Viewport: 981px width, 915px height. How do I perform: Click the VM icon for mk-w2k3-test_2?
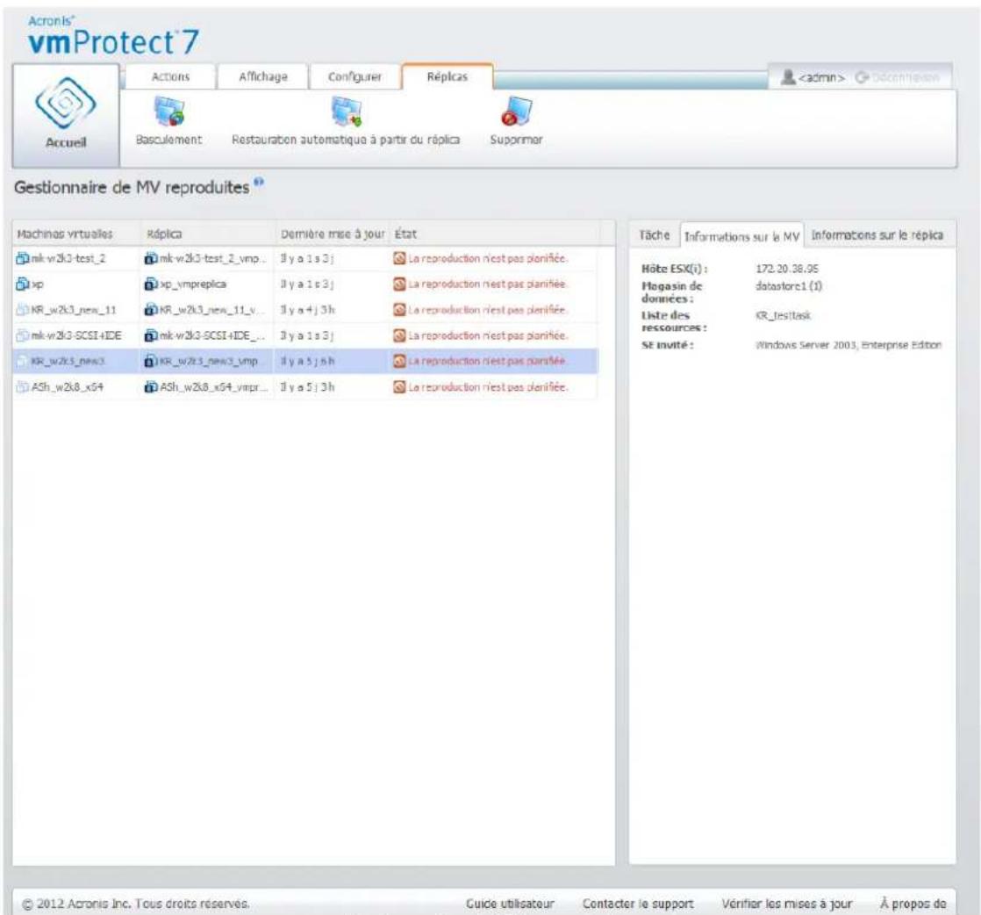pyautogui.click(x=23, y=258)
